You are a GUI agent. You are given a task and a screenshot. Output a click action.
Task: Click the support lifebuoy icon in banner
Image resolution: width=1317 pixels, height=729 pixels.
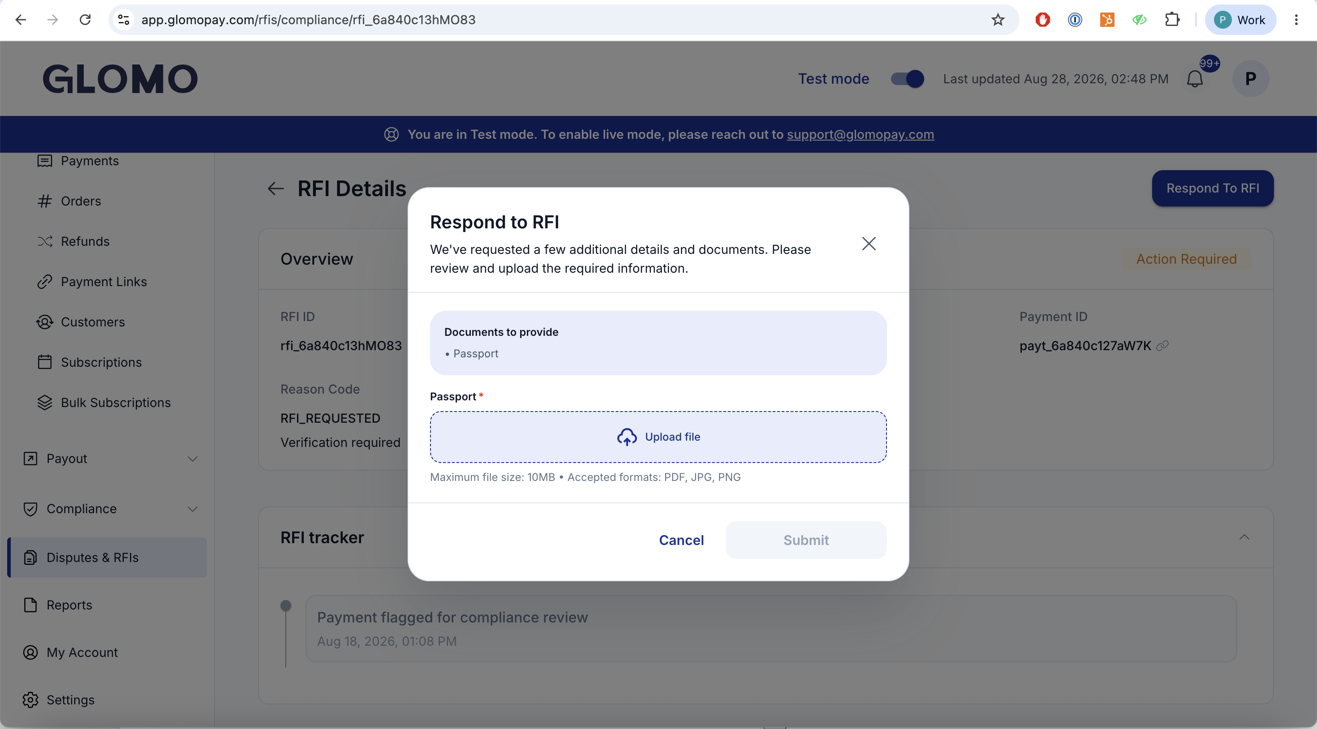(391, 134)
